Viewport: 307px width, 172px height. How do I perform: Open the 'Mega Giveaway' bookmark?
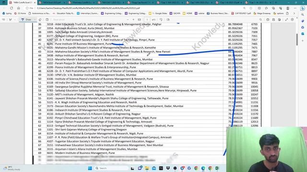pyautogui.click(x=262, y=13)
